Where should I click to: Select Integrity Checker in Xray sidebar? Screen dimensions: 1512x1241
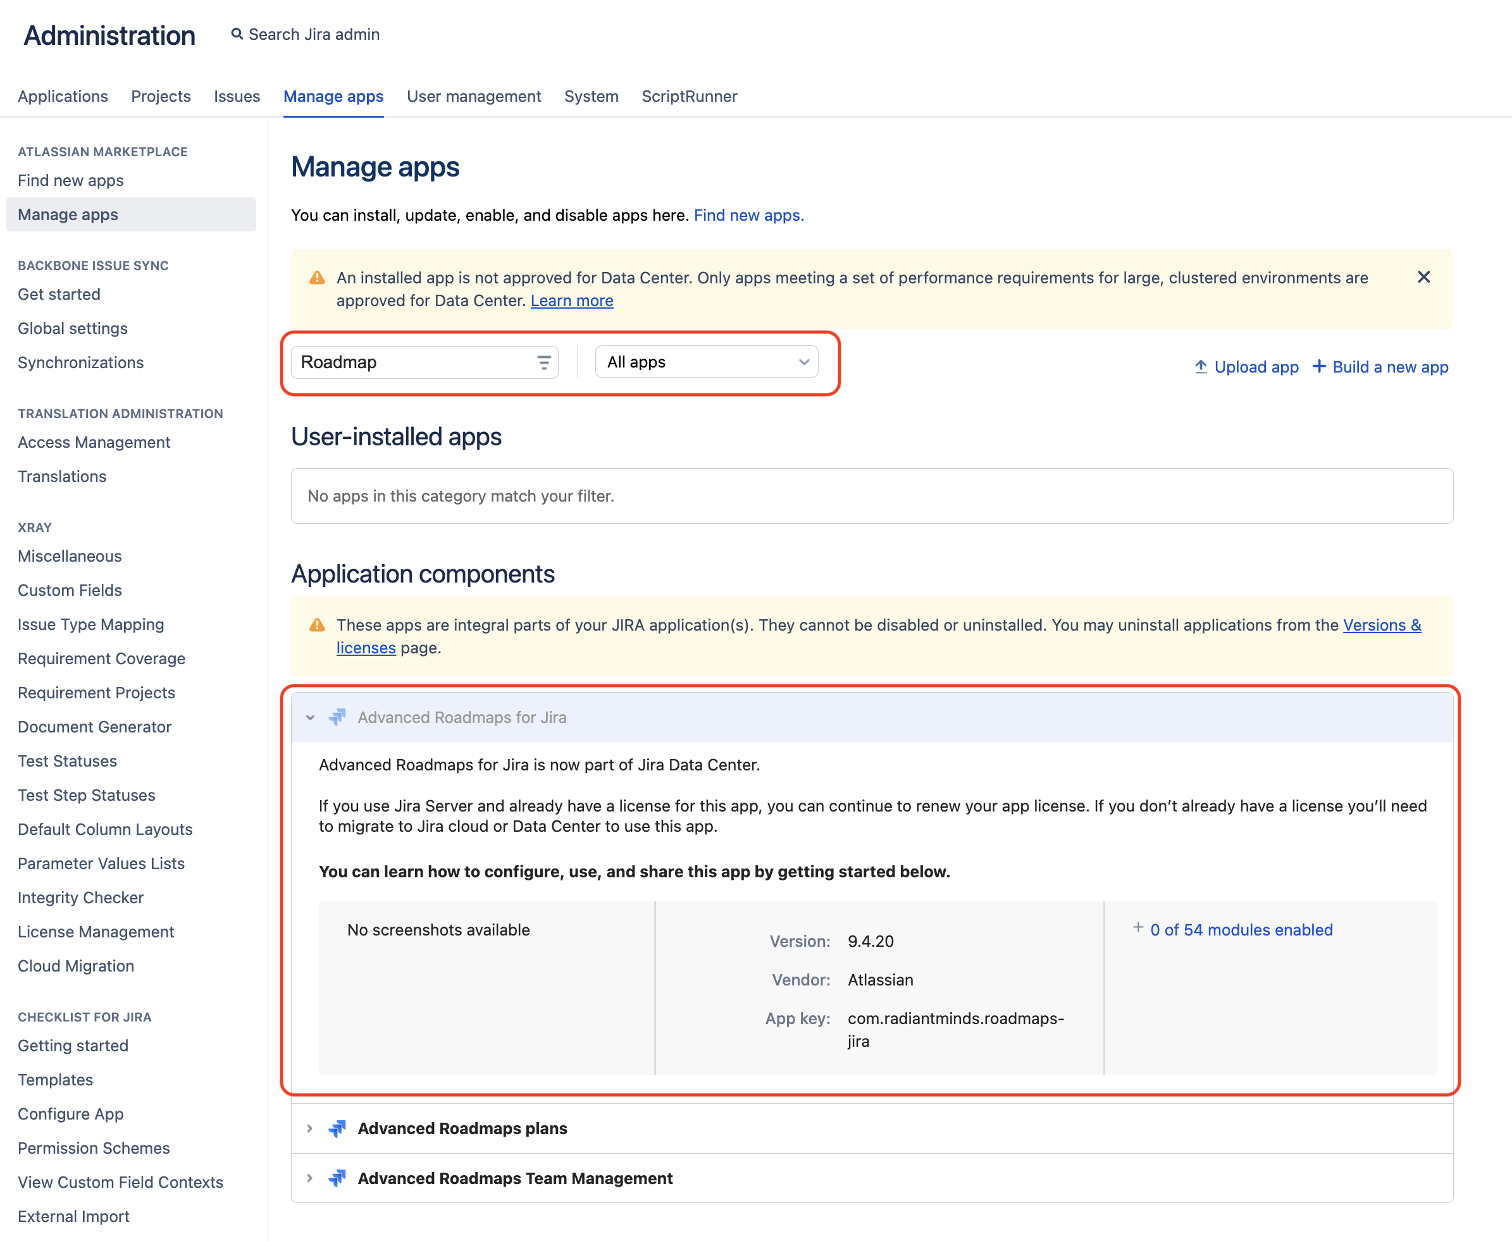click(81, 898)
